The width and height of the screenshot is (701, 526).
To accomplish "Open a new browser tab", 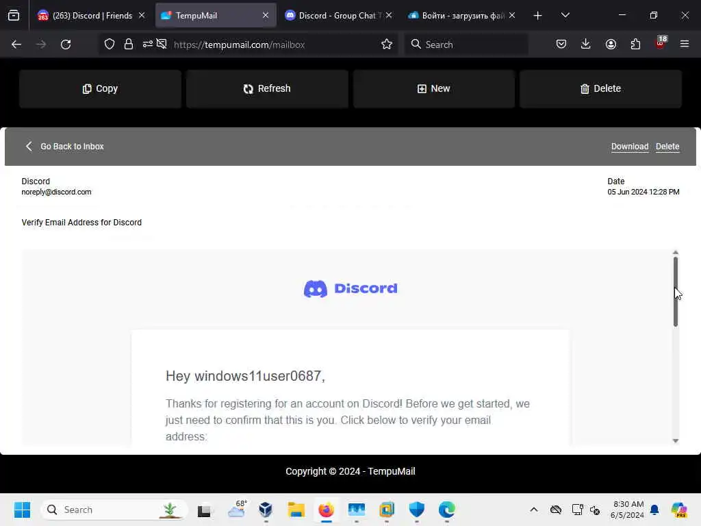I will tap(538, 16).
